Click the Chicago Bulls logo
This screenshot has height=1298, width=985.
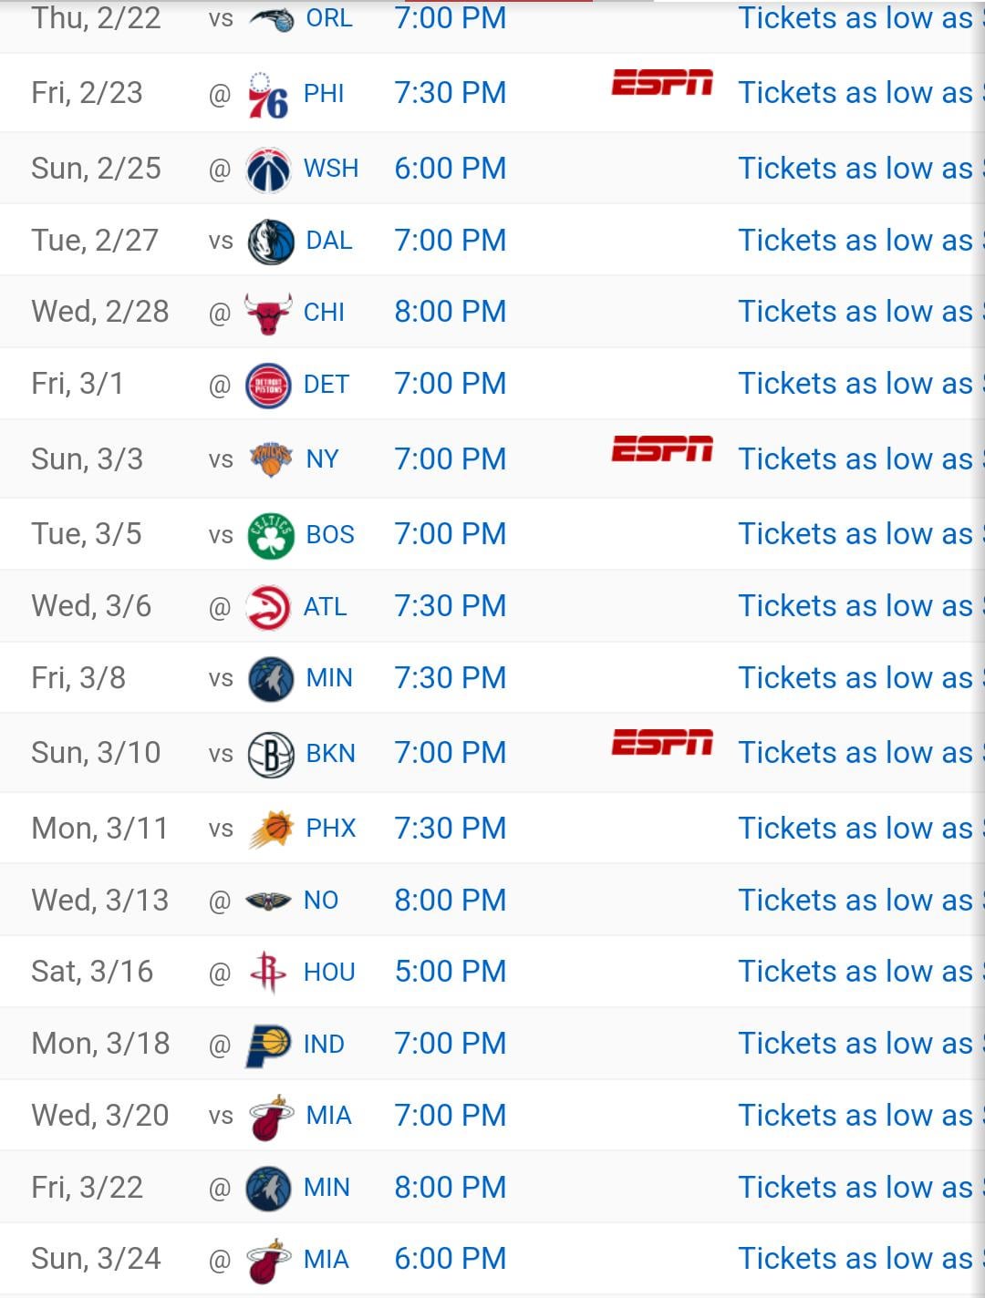click(268, 314)
